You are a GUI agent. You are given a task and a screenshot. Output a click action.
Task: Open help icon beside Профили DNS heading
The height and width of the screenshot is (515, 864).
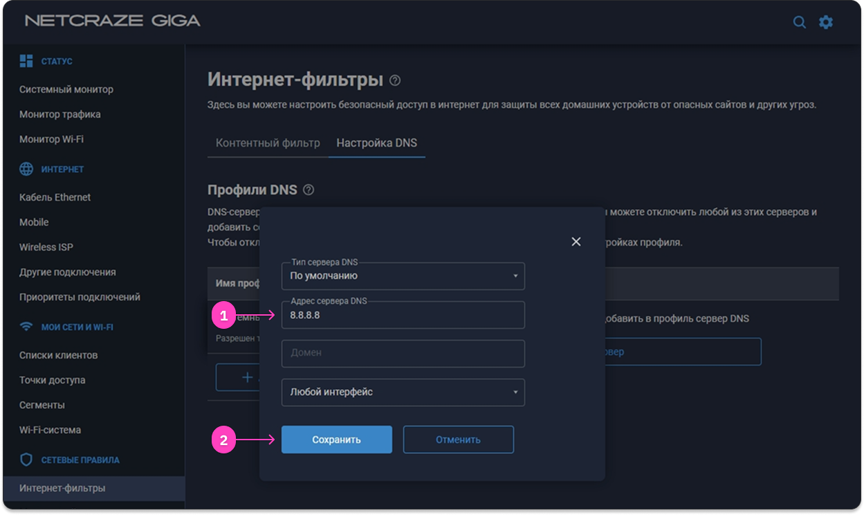pos(309,190)
